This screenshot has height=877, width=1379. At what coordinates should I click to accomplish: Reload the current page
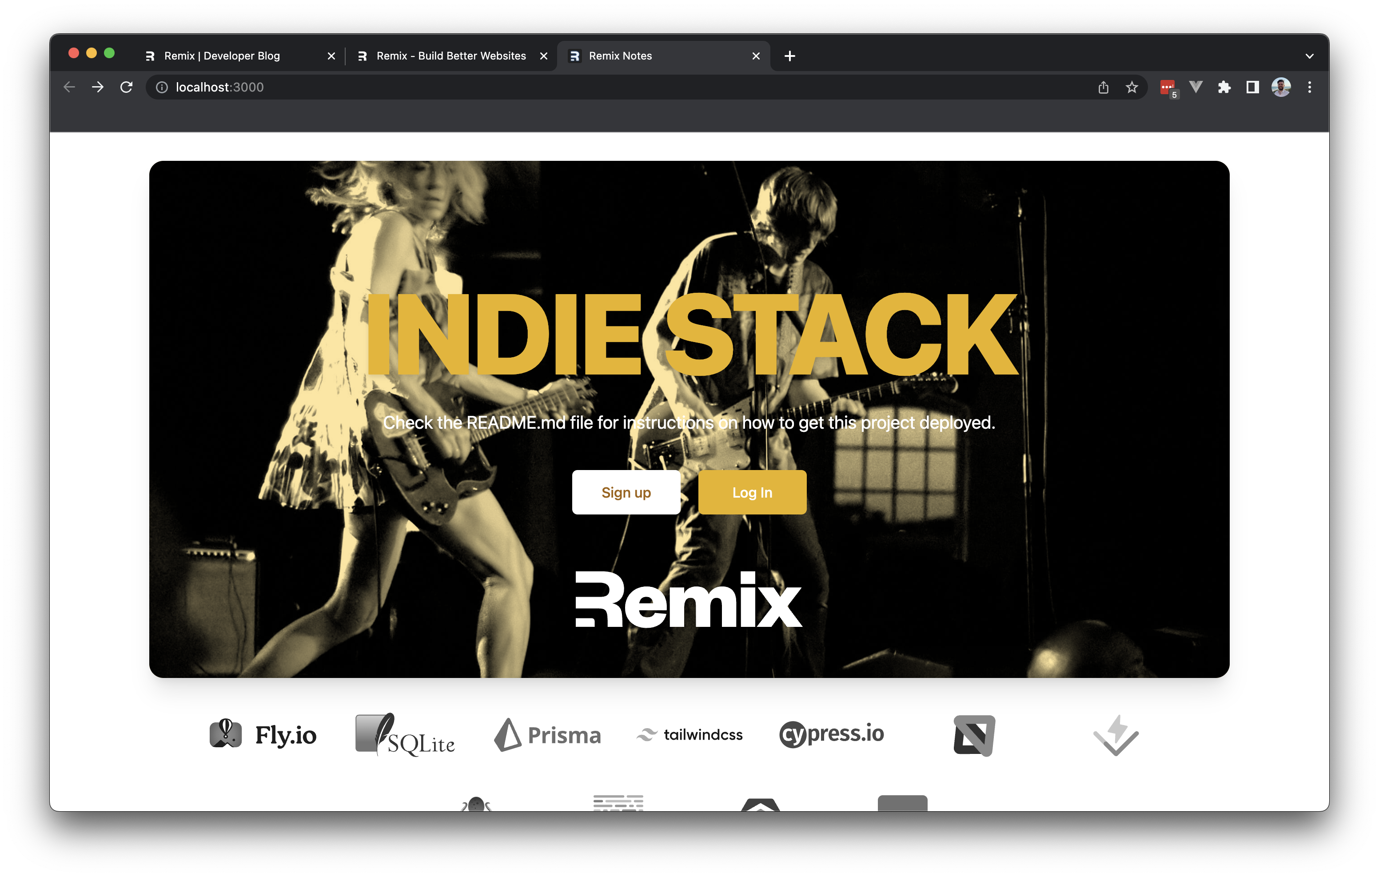(x=127, y=87)
